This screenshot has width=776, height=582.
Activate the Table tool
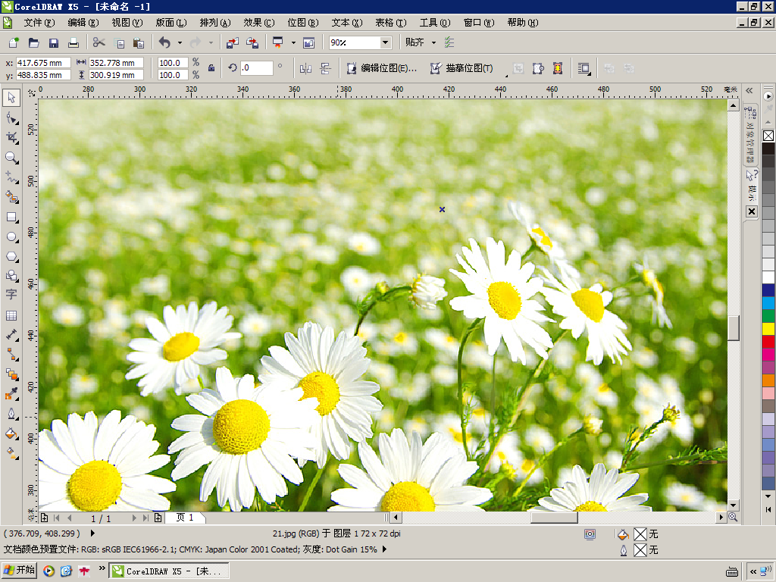(11, 315)
